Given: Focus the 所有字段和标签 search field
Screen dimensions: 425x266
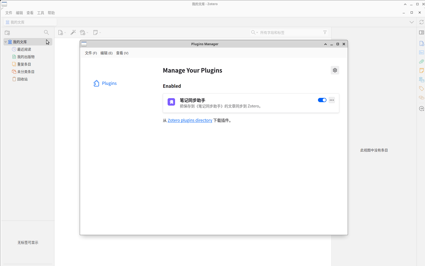Looking at the screenshot, I should 290,32.
